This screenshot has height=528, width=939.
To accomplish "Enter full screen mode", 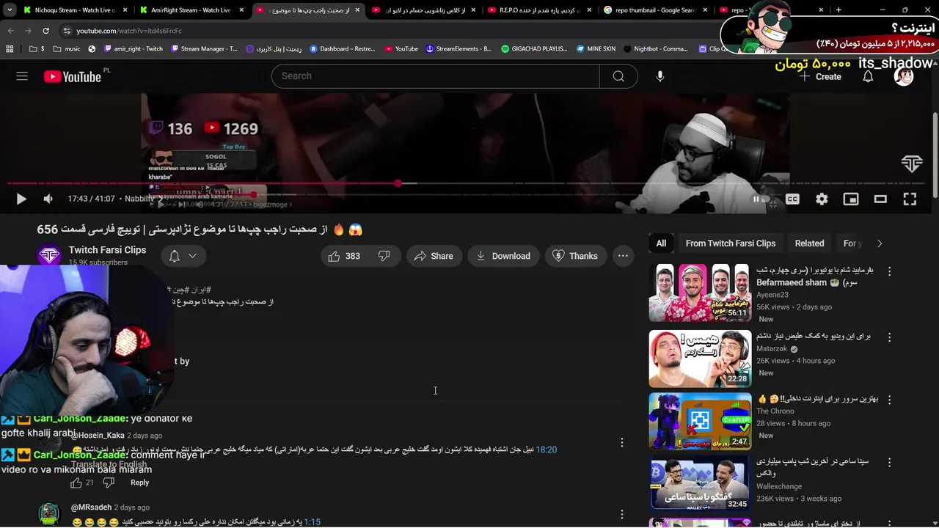I will pyautogui.click(x=910, y=199).
